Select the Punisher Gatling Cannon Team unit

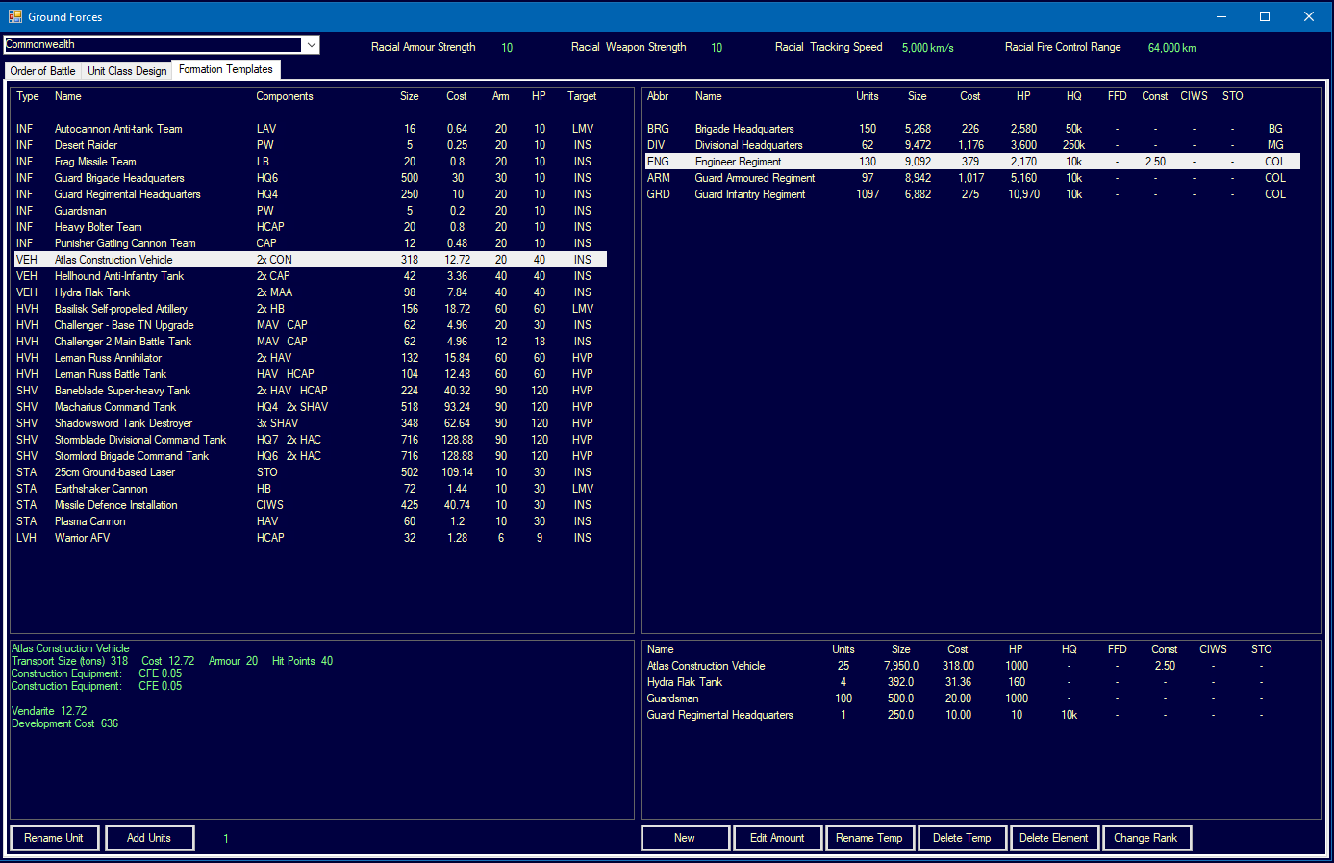coord(311,243)
